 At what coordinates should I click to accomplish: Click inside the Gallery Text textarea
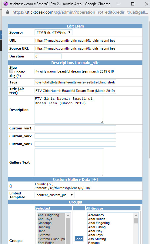coord(69,162)
